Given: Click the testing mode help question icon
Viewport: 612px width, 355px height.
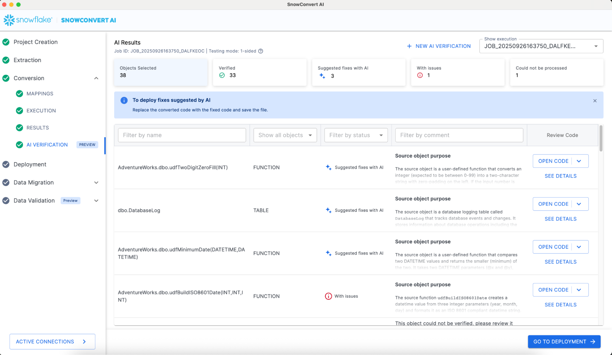Looking at the screenshot, I should (261, 51).
